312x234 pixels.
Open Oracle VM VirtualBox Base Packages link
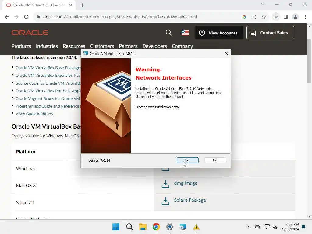pos(48,68)
